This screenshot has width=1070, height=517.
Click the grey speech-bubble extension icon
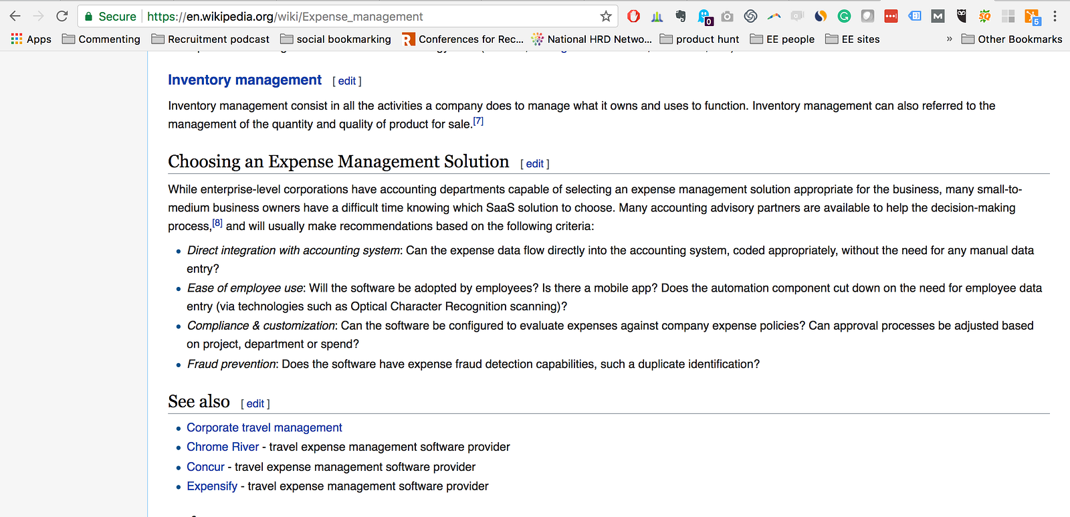pos(797,16)
